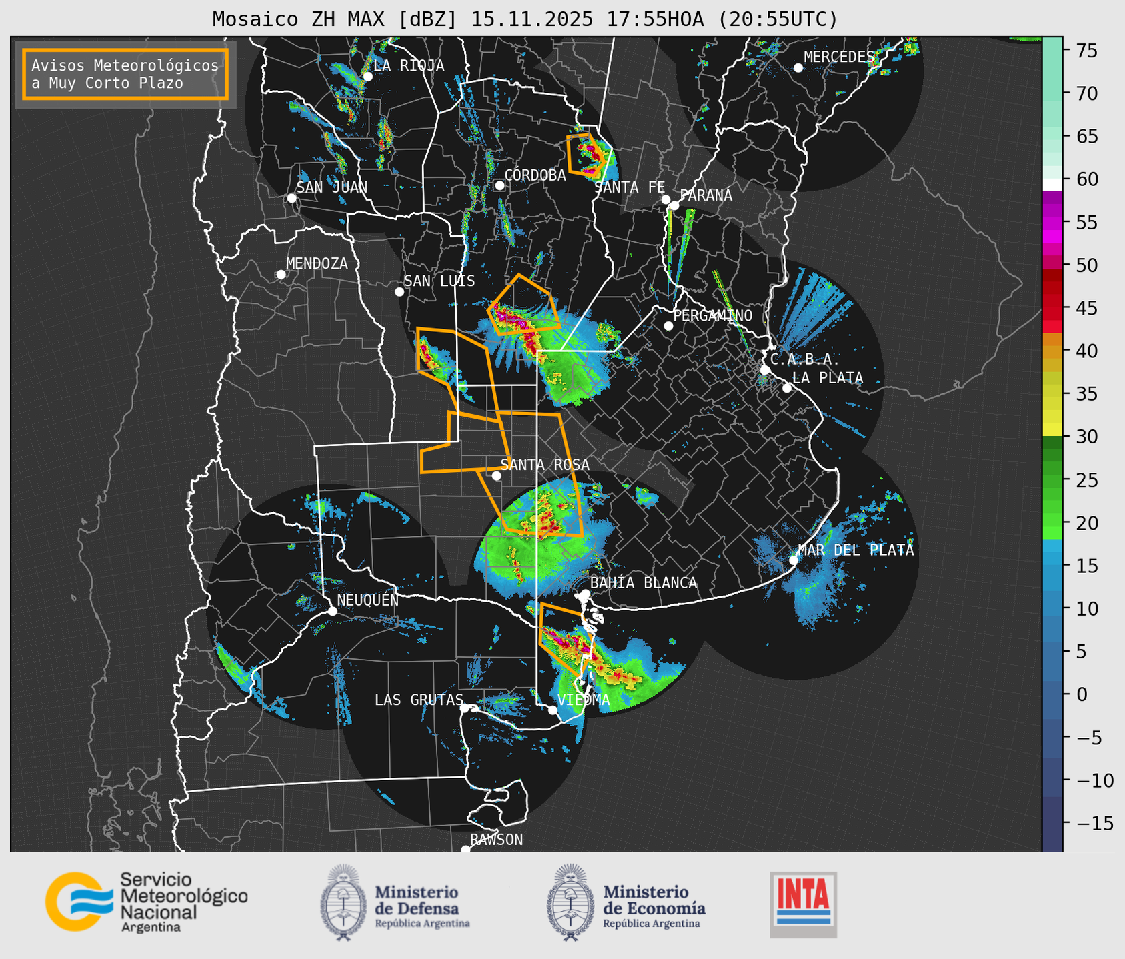
Task: Click the orange warning polygon near Santa Fe
Action: point(586,155)
